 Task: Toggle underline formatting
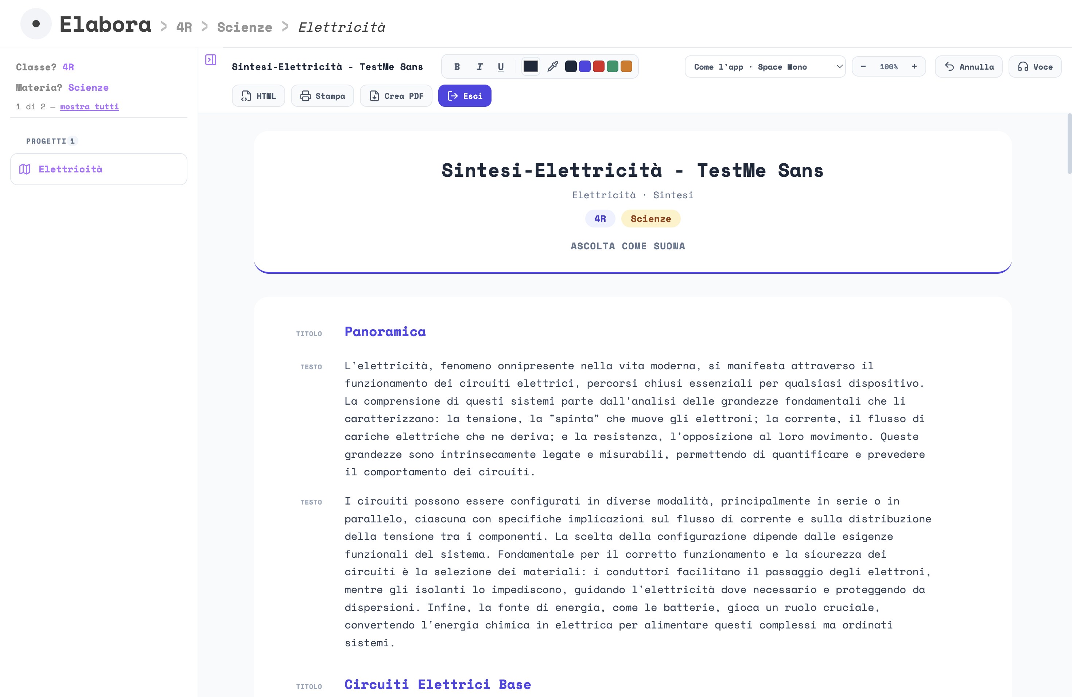(x=501, y=67)
